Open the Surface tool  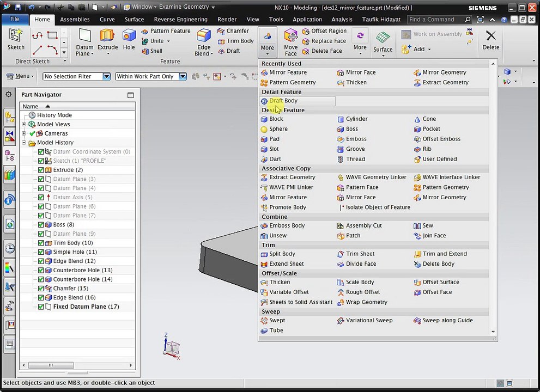[383, 43]
